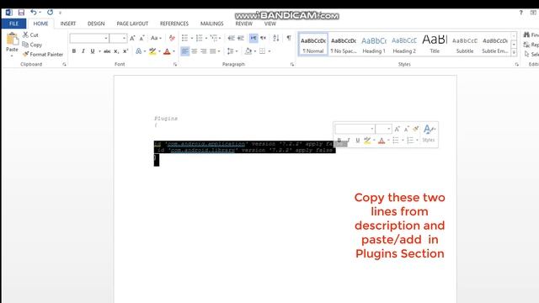
Task: Switch to the VIEW tab
Action: (270, 24)
